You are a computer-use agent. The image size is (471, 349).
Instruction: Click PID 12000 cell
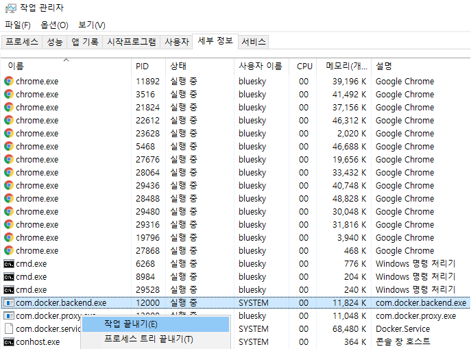(x=147, y=303)
